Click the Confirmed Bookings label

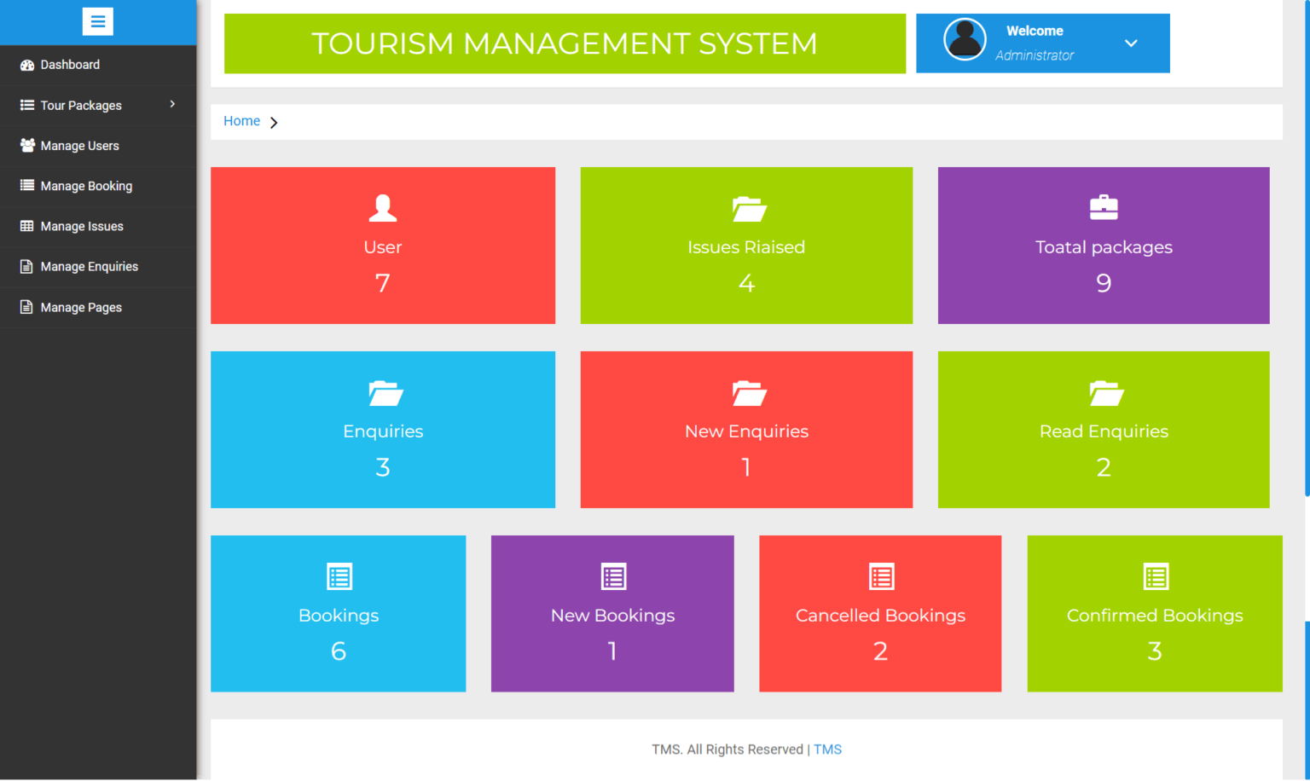(1155, 616)
